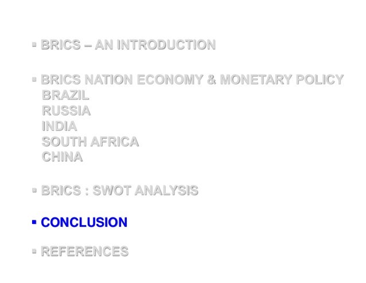The image size is (366, 283).
Task: Click the CHINA sub-item
Action: pyautogui.click(x=62, y=157)
